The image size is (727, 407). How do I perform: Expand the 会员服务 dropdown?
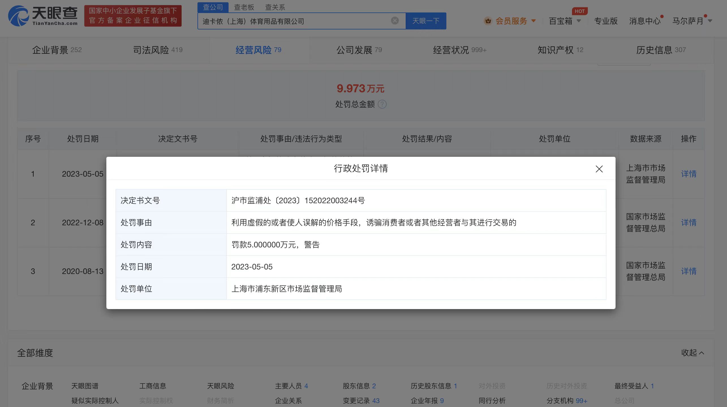534,21
